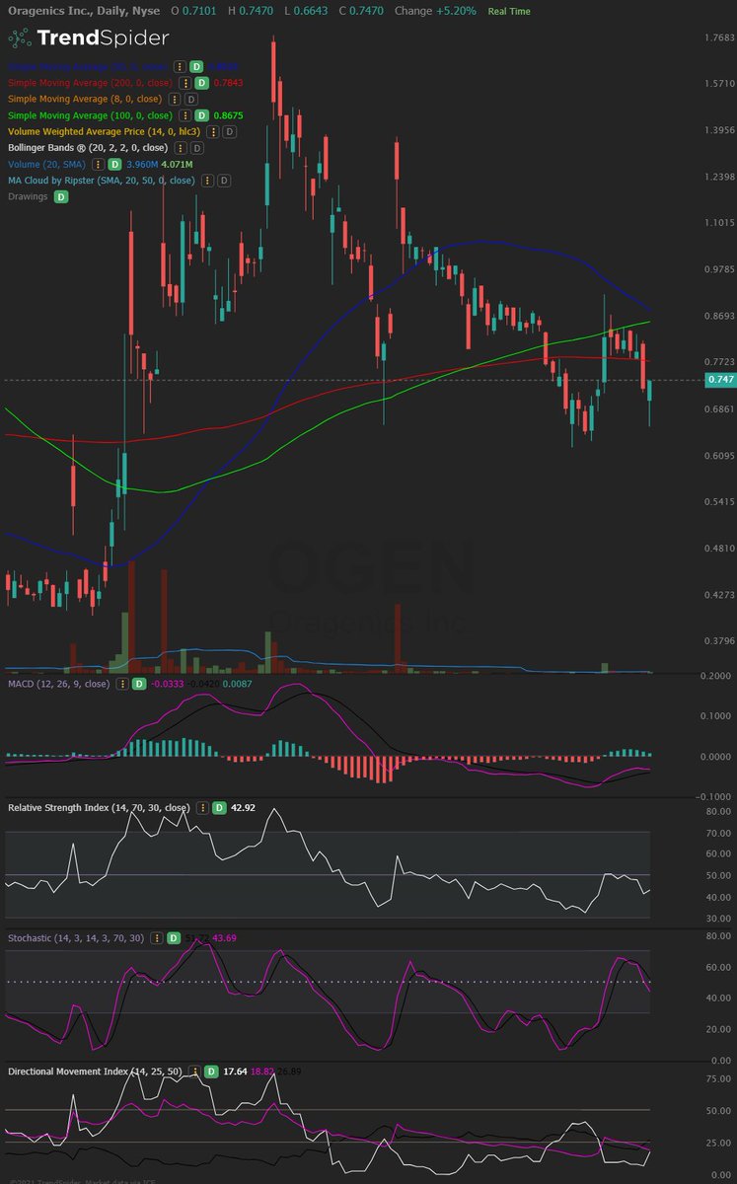This screenshot has width=737, height=1184.
Task: Click volume value 3.960M
Action: (141, 164)
